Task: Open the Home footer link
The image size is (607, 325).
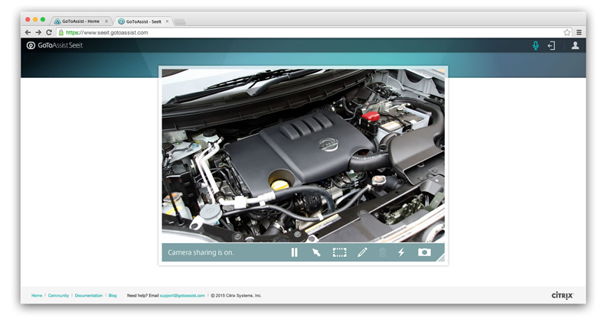Action: point(37,296)
